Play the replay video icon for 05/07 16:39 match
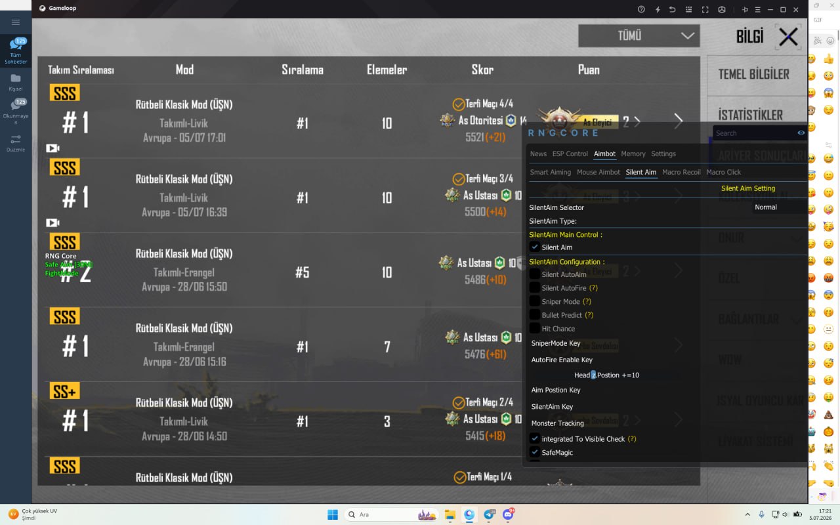Screen dimensions: 840x525 tap(52, 223)
